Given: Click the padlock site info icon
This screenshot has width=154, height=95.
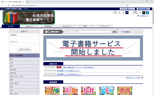Looking at the screenshot, I should 13,6.
